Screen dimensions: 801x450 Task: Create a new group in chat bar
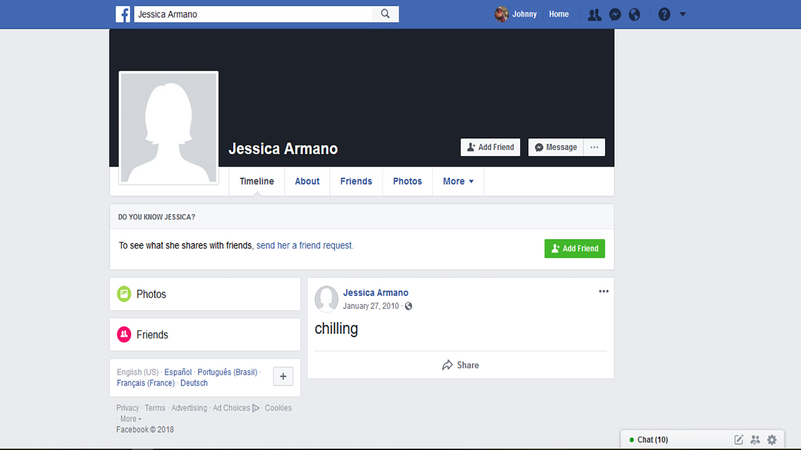tap(755, 439)
